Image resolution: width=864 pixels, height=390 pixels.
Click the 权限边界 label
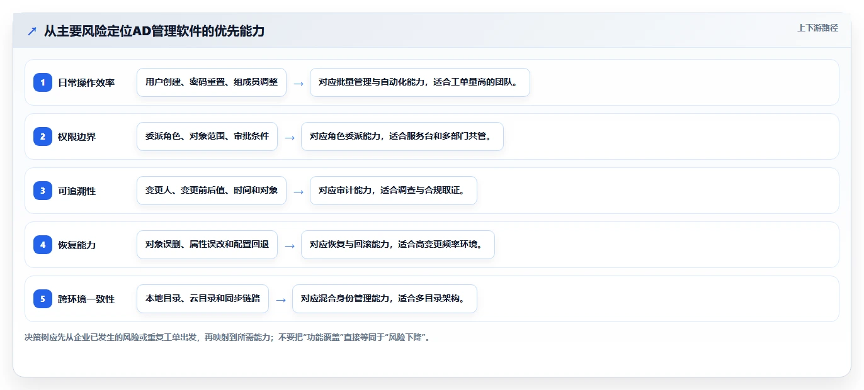(77, 136)
